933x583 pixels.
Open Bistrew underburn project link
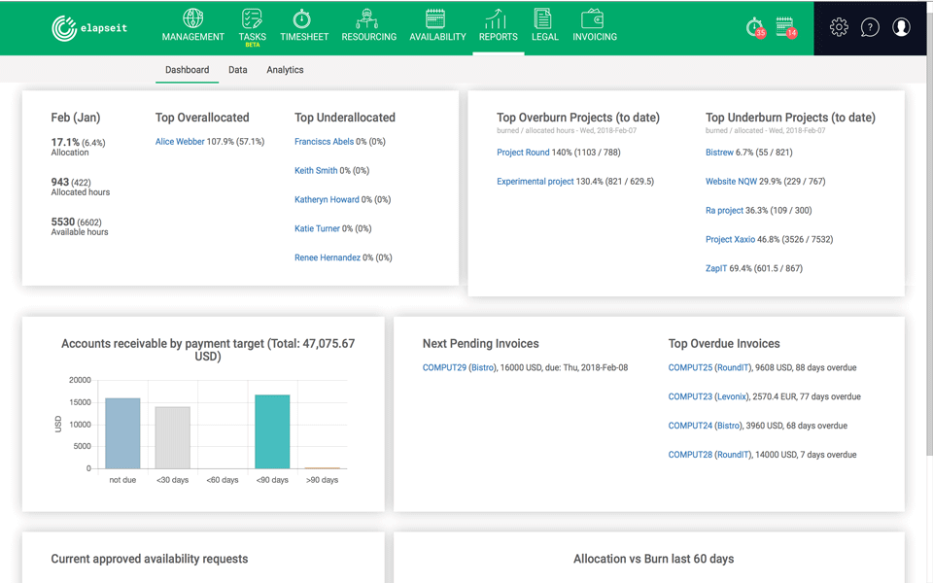point(719,153)
